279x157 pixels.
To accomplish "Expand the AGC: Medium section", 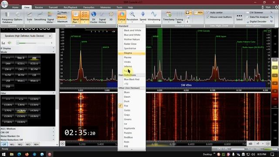I will (x=53, y=129).
